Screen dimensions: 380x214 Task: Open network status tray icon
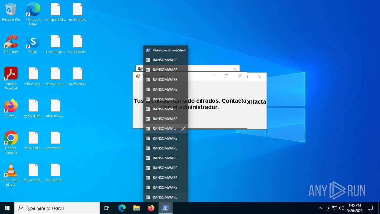[335, 208]
